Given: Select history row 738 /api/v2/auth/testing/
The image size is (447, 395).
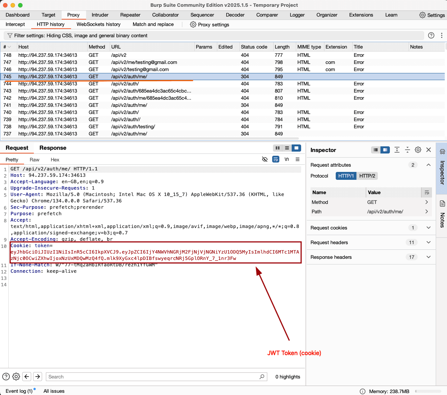Looking at the screenshot, I should (222, 127).
